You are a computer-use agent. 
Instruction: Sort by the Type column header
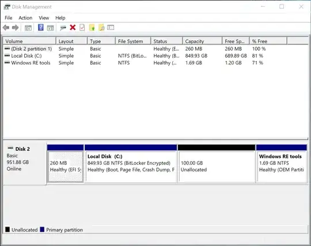pos(101,41)
